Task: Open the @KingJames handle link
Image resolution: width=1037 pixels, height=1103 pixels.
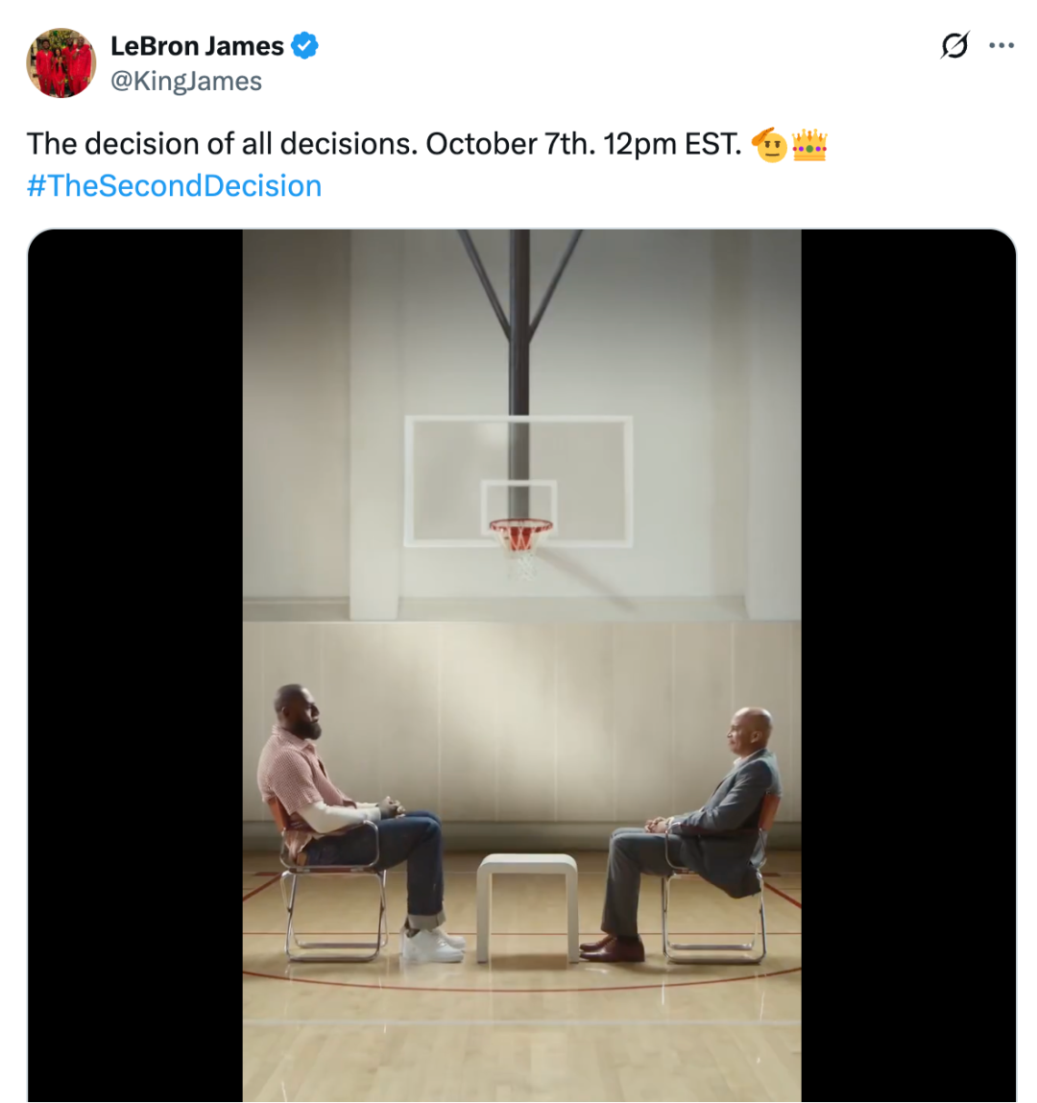Action: click(186, 82)
